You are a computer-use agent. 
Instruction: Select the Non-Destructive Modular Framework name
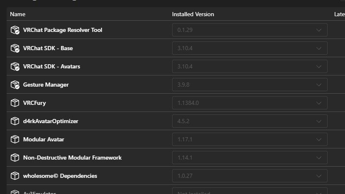tap(73, 158)
